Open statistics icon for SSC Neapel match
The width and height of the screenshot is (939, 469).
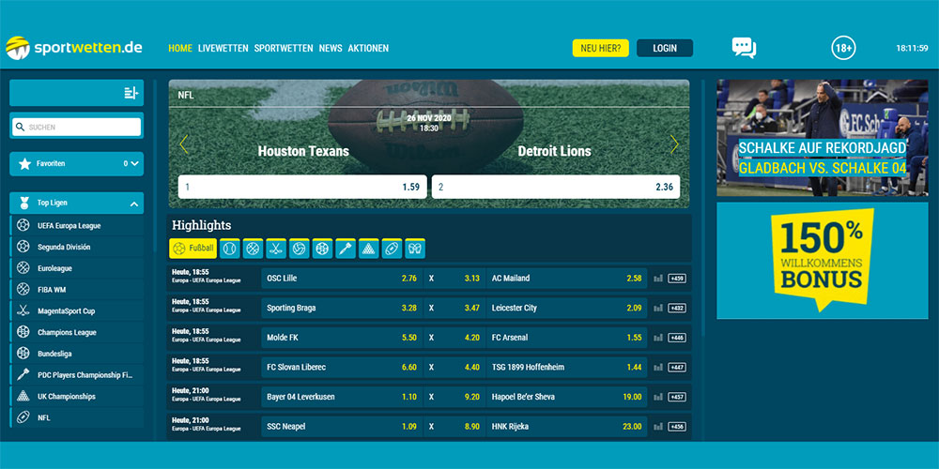pyautogui.click(x=658, y=427)
